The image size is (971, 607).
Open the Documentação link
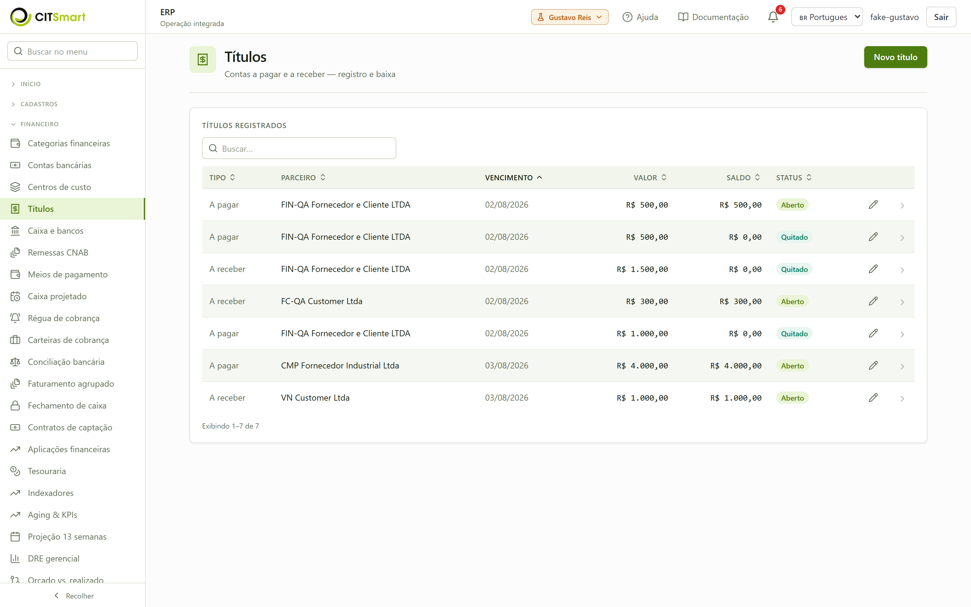pyautogui.click(x=713, y=17)
